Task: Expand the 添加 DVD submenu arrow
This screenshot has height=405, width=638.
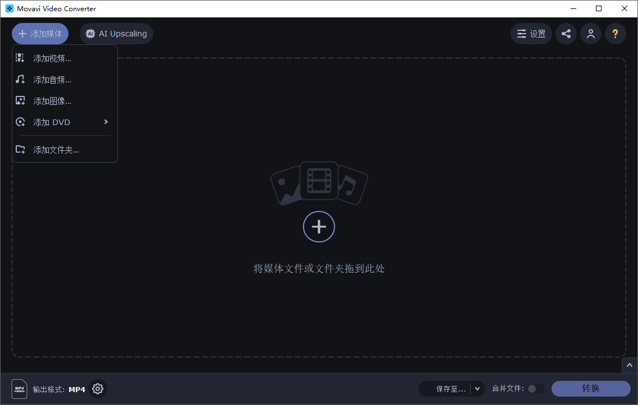Action: coord(106,122)
